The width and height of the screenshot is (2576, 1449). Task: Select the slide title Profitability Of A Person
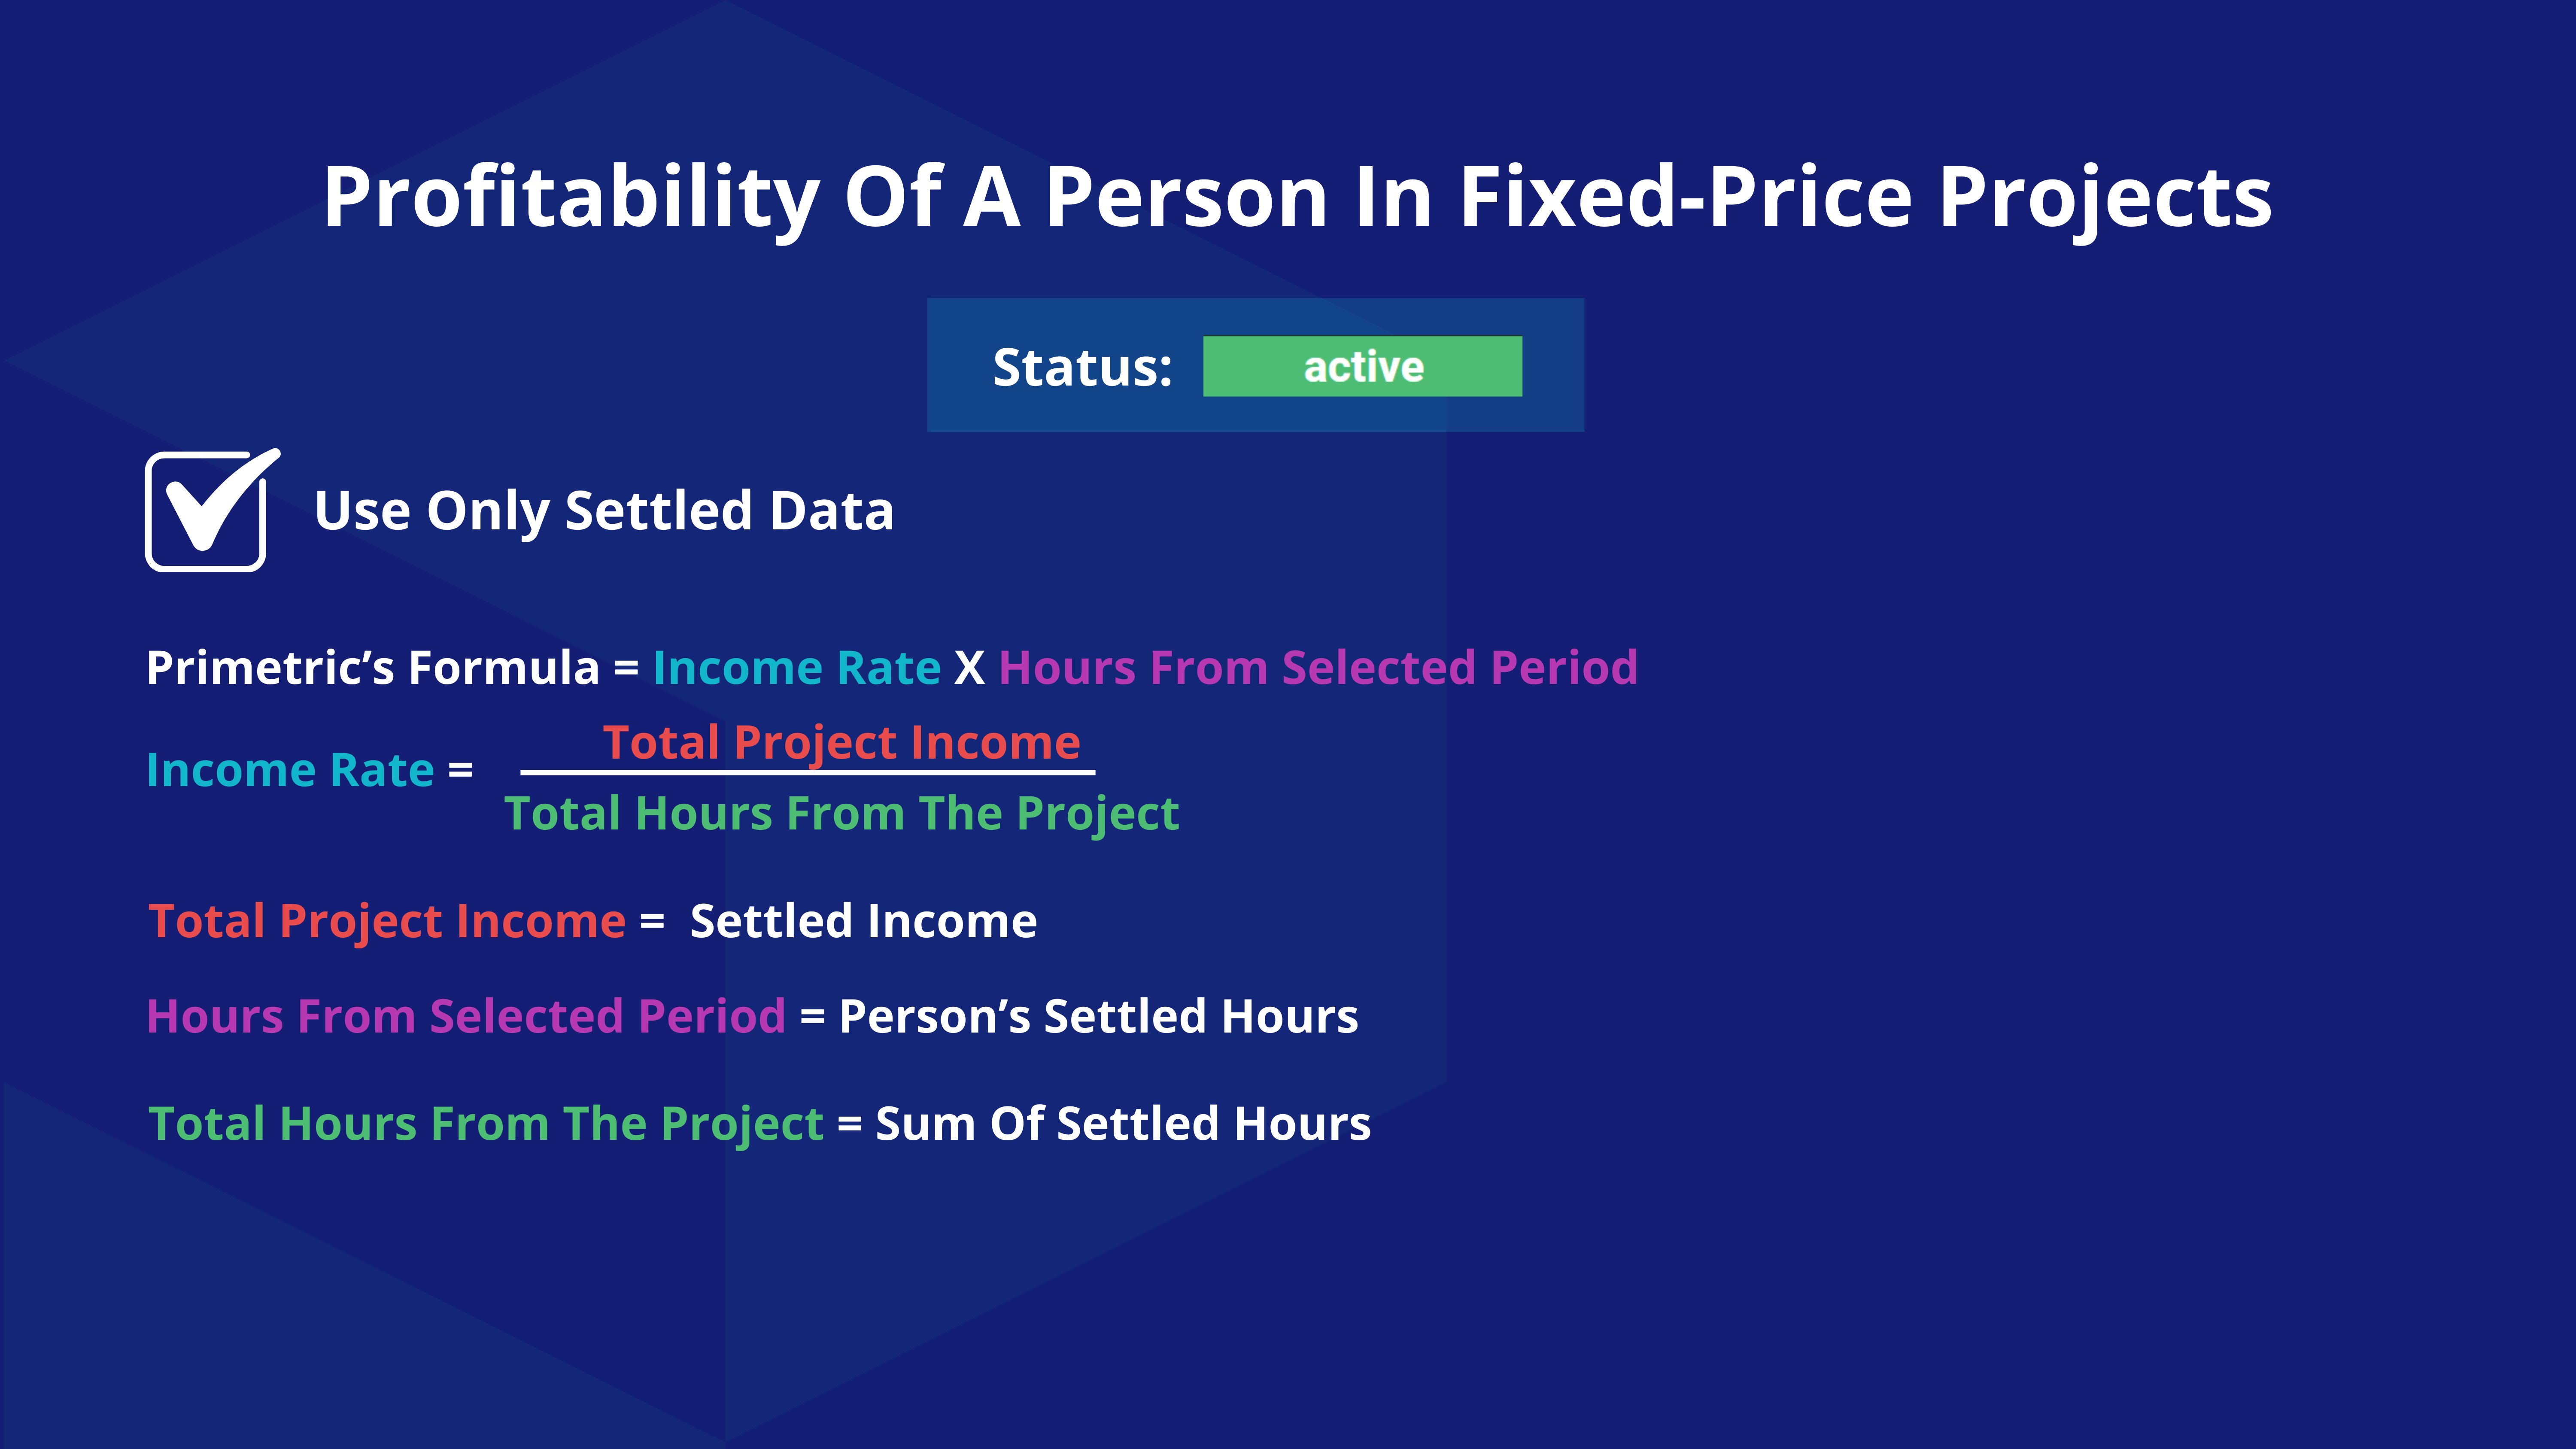pyautogui.click(x=1296, y=198)
